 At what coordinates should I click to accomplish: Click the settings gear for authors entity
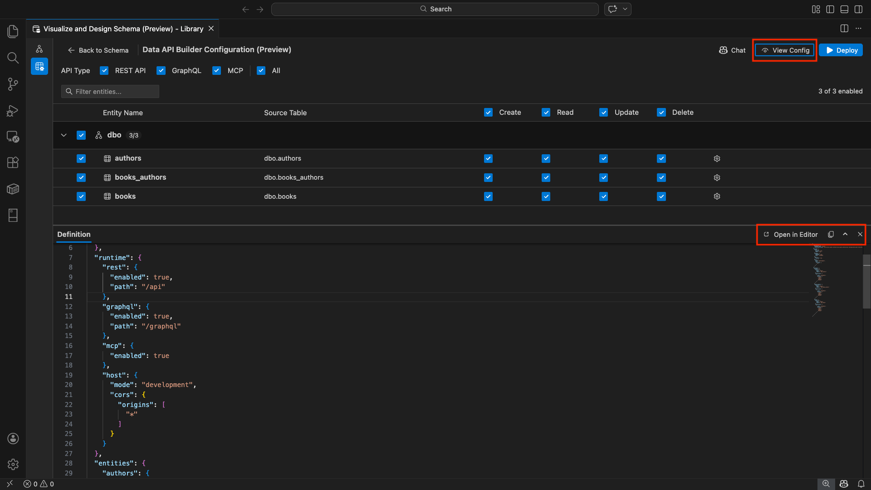click(x=717, y=158)
